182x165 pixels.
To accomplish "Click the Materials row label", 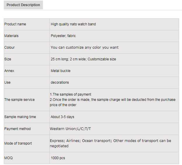I will click(11, 36).
